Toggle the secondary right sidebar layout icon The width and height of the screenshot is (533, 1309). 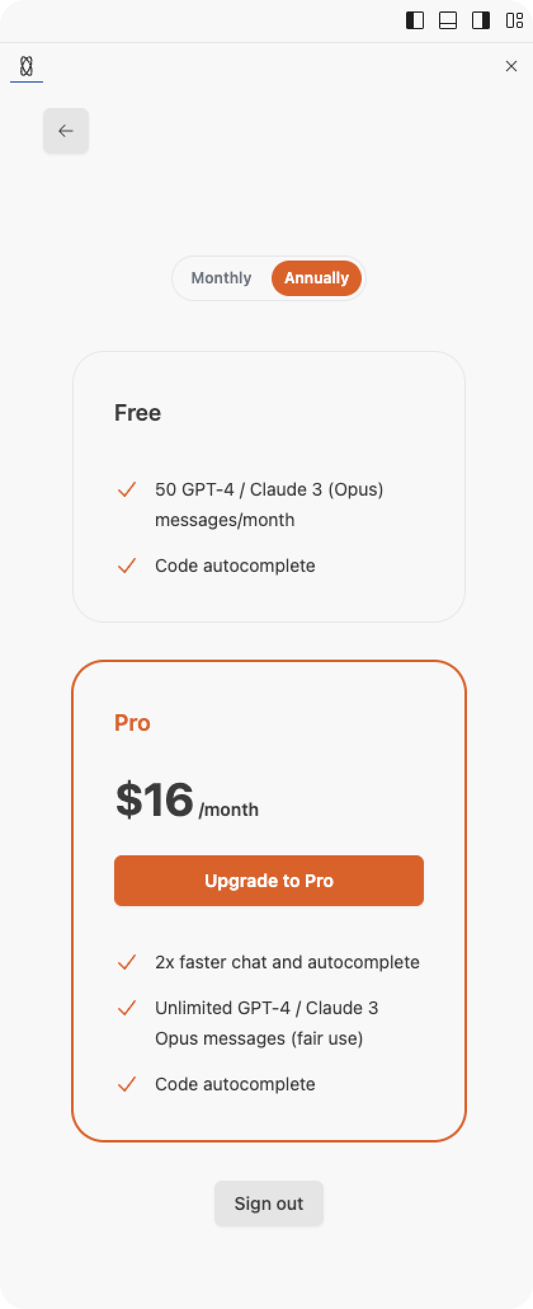[x=481, y=21]
